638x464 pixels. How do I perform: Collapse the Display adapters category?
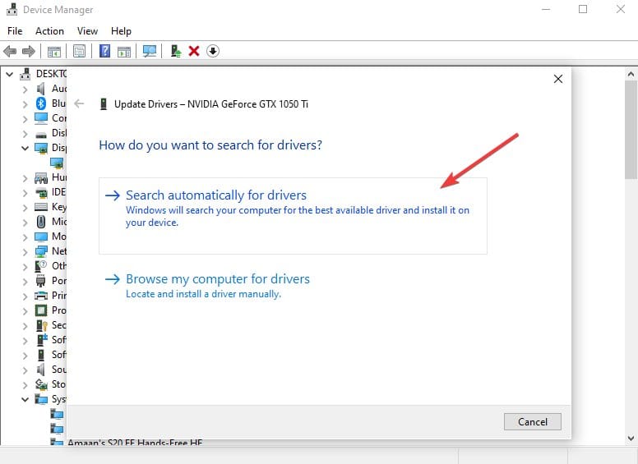point(25,149)
